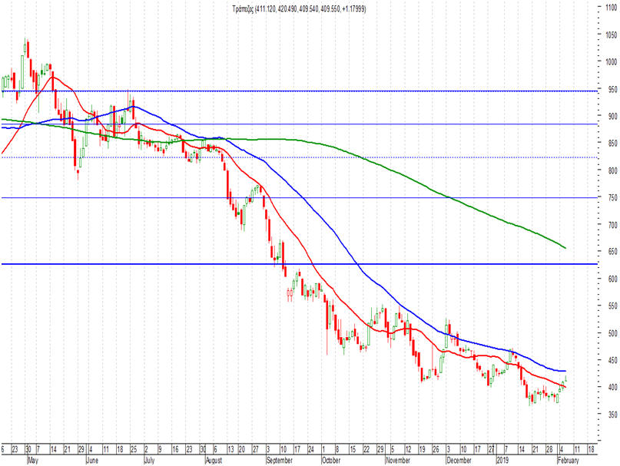Image resolution: width=620 pixels, height=466 pixels.
Task: Click date tick 28 on time axis
Action: (x=549, y=449)
